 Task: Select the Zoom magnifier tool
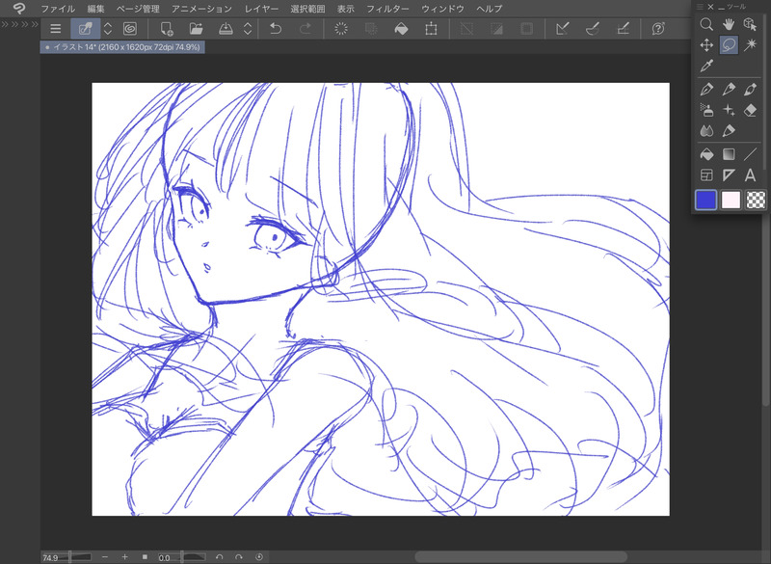[706, 24]
